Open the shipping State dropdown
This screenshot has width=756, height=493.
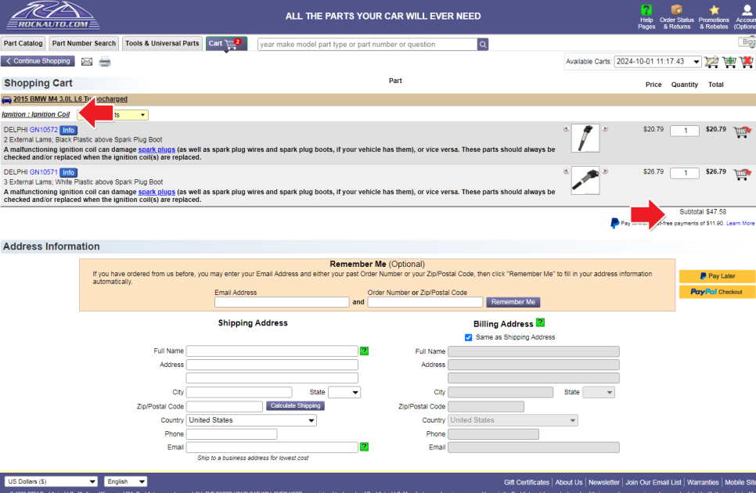(344, 392)
